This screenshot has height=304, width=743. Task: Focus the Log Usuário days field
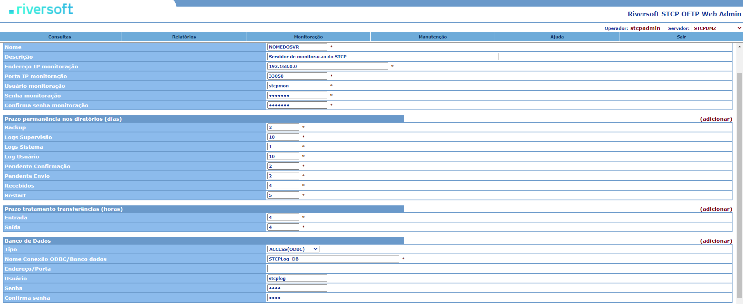click(x=283, y=156)
